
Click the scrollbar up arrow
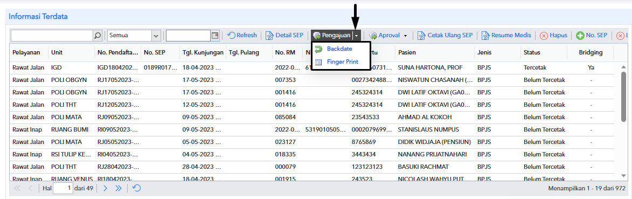[x=623, y=66]
